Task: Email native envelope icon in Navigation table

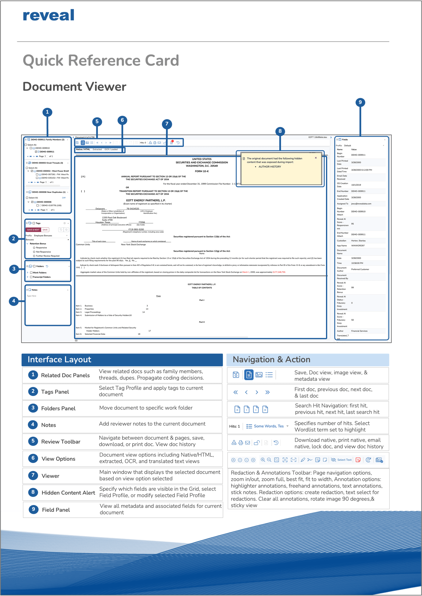Action: point(247,442)
